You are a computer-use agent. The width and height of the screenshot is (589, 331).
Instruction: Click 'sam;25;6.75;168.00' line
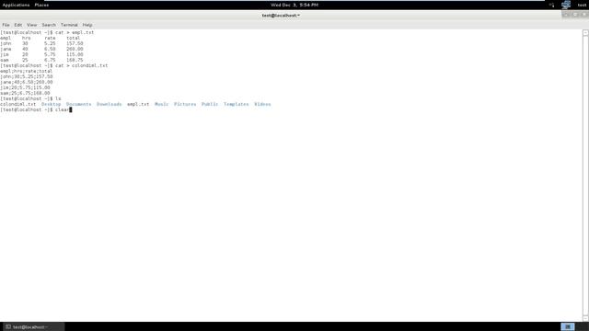click(x=25, y=93)
